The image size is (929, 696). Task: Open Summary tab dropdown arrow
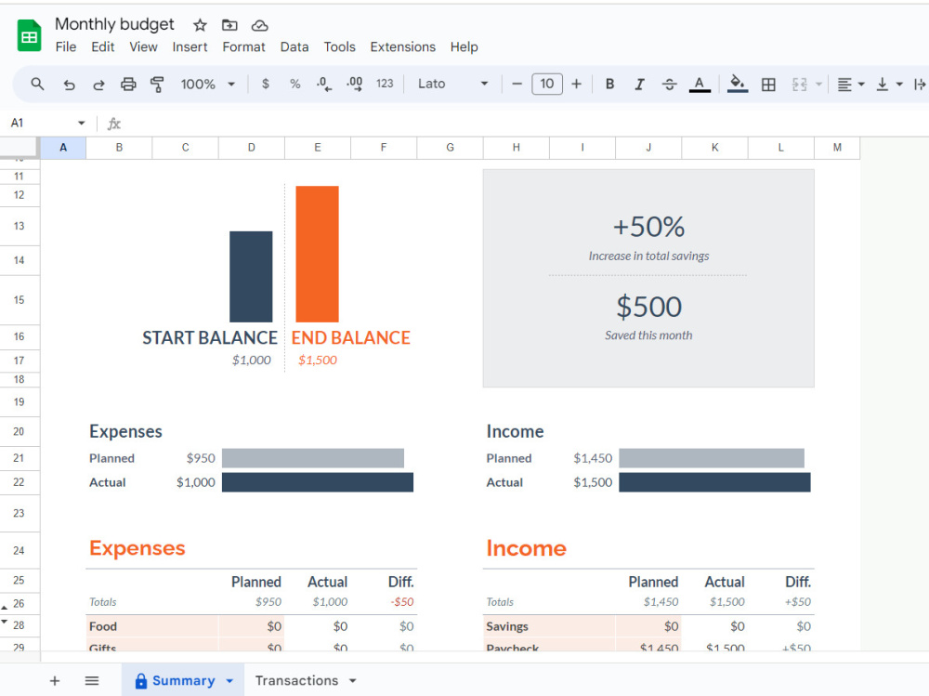[x=229, y=681]
